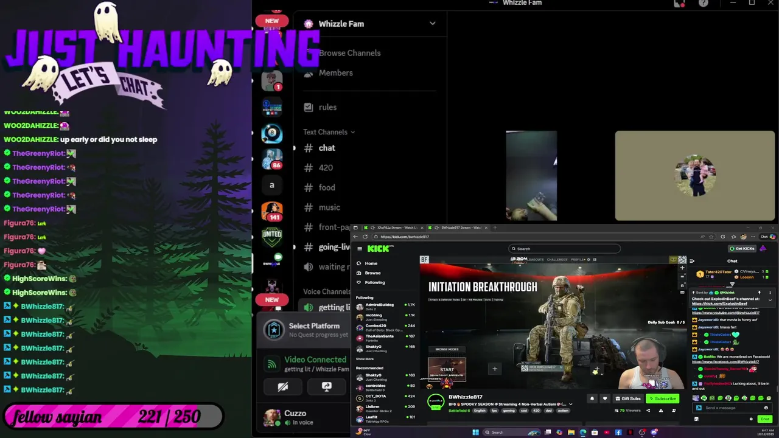Image resolution: width=779 pixels, height=438 pixels.
Task: Click the browser refresh button
Action: [x=365, y=237]
